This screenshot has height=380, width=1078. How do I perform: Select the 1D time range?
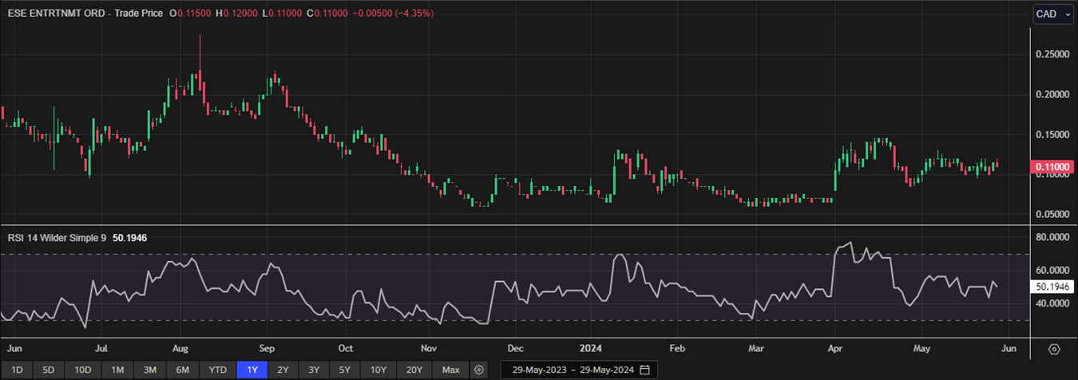tap(17, 370)
